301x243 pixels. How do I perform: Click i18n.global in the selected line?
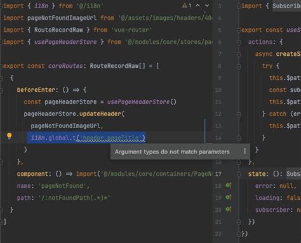[x=50, y=138]
